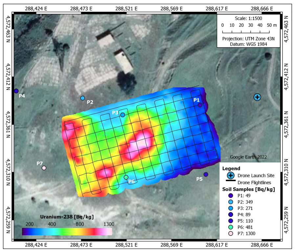Click the P6 green sample marker
Viewport: 295px width, 252px height.
125,177
